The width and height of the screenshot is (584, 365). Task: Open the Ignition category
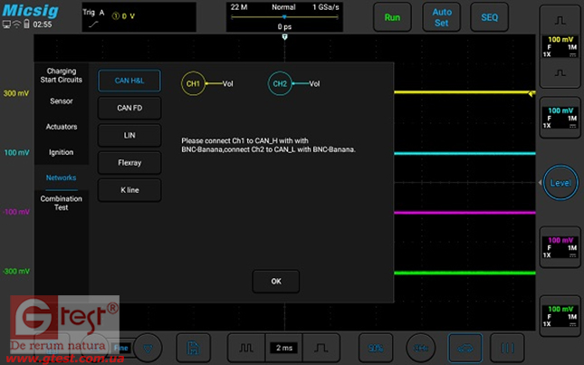tap(62, 152)
